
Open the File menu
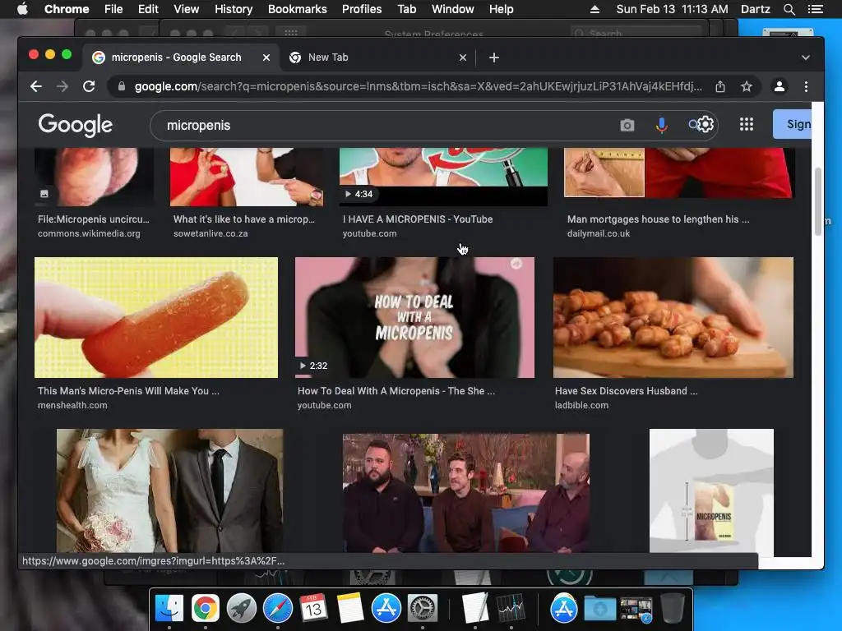[113, 9]
